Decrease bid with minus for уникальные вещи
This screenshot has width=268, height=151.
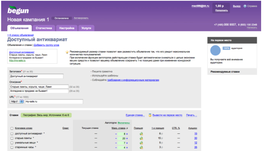(x=116, y=143)
